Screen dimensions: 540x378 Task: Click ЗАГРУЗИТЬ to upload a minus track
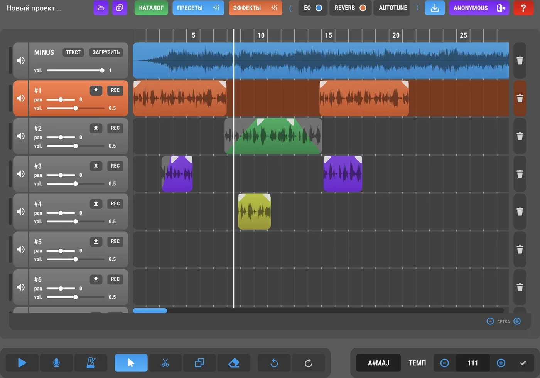click(x=106, y=52)
